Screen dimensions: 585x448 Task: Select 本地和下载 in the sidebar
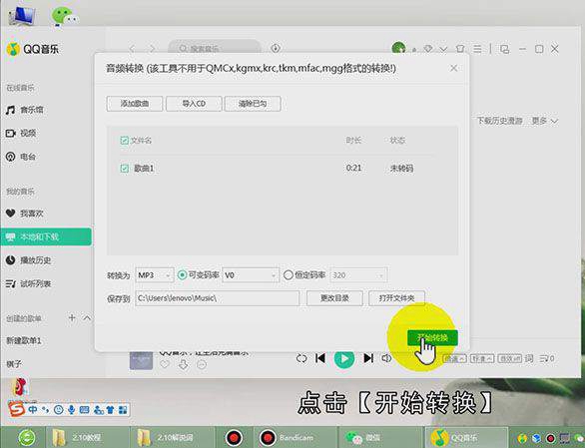[46, 236]
